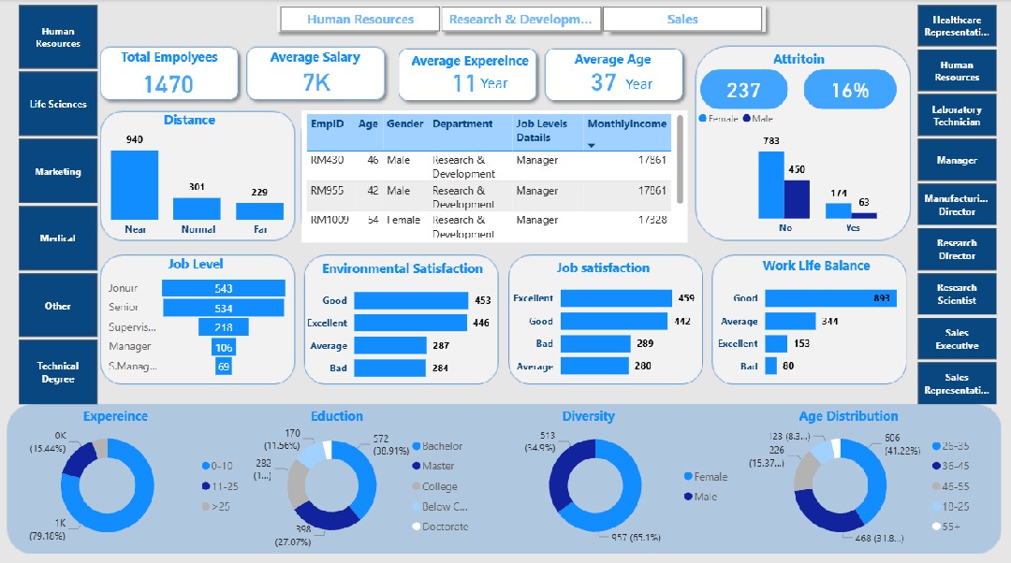Pick the Technical Degree field tile

click(58, 371)
